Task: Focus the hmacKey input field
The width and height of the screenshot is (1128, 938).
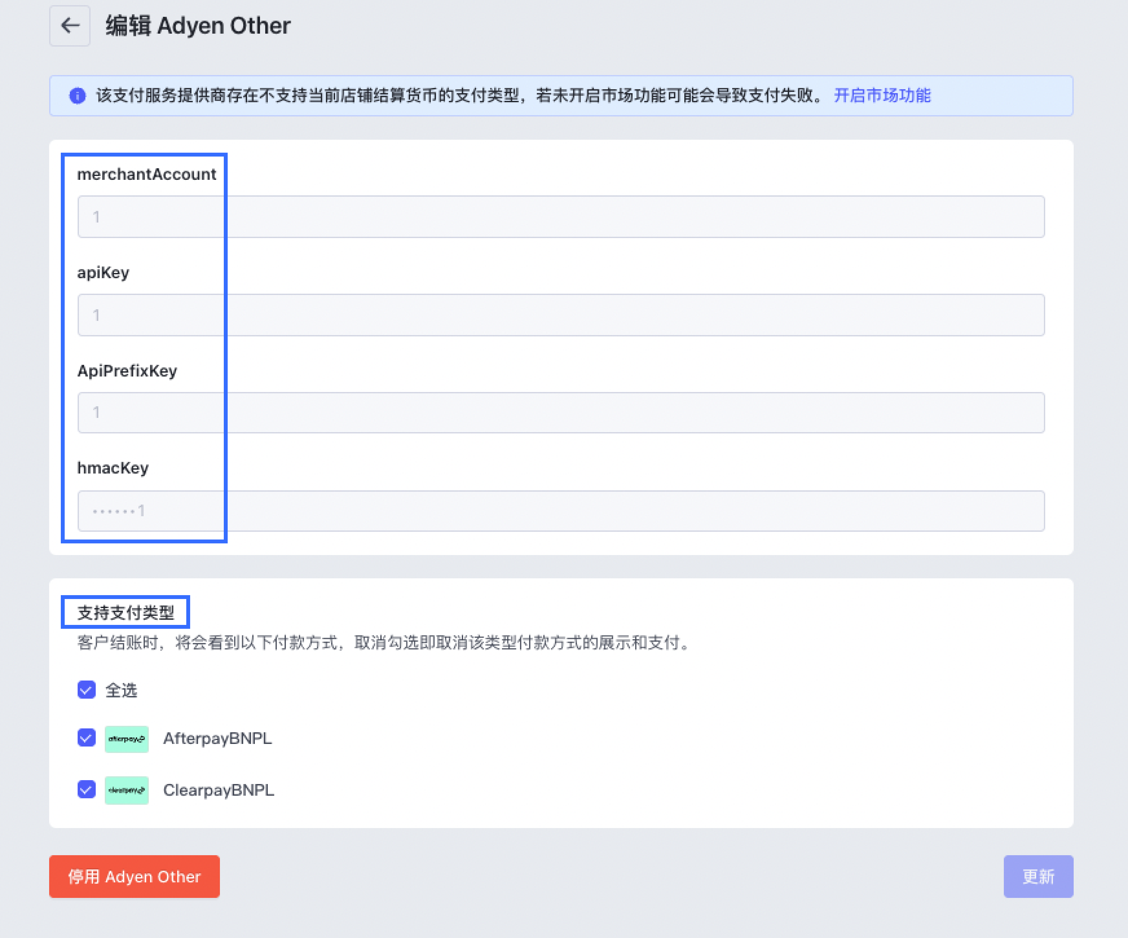Action: (x=561, y=510)
